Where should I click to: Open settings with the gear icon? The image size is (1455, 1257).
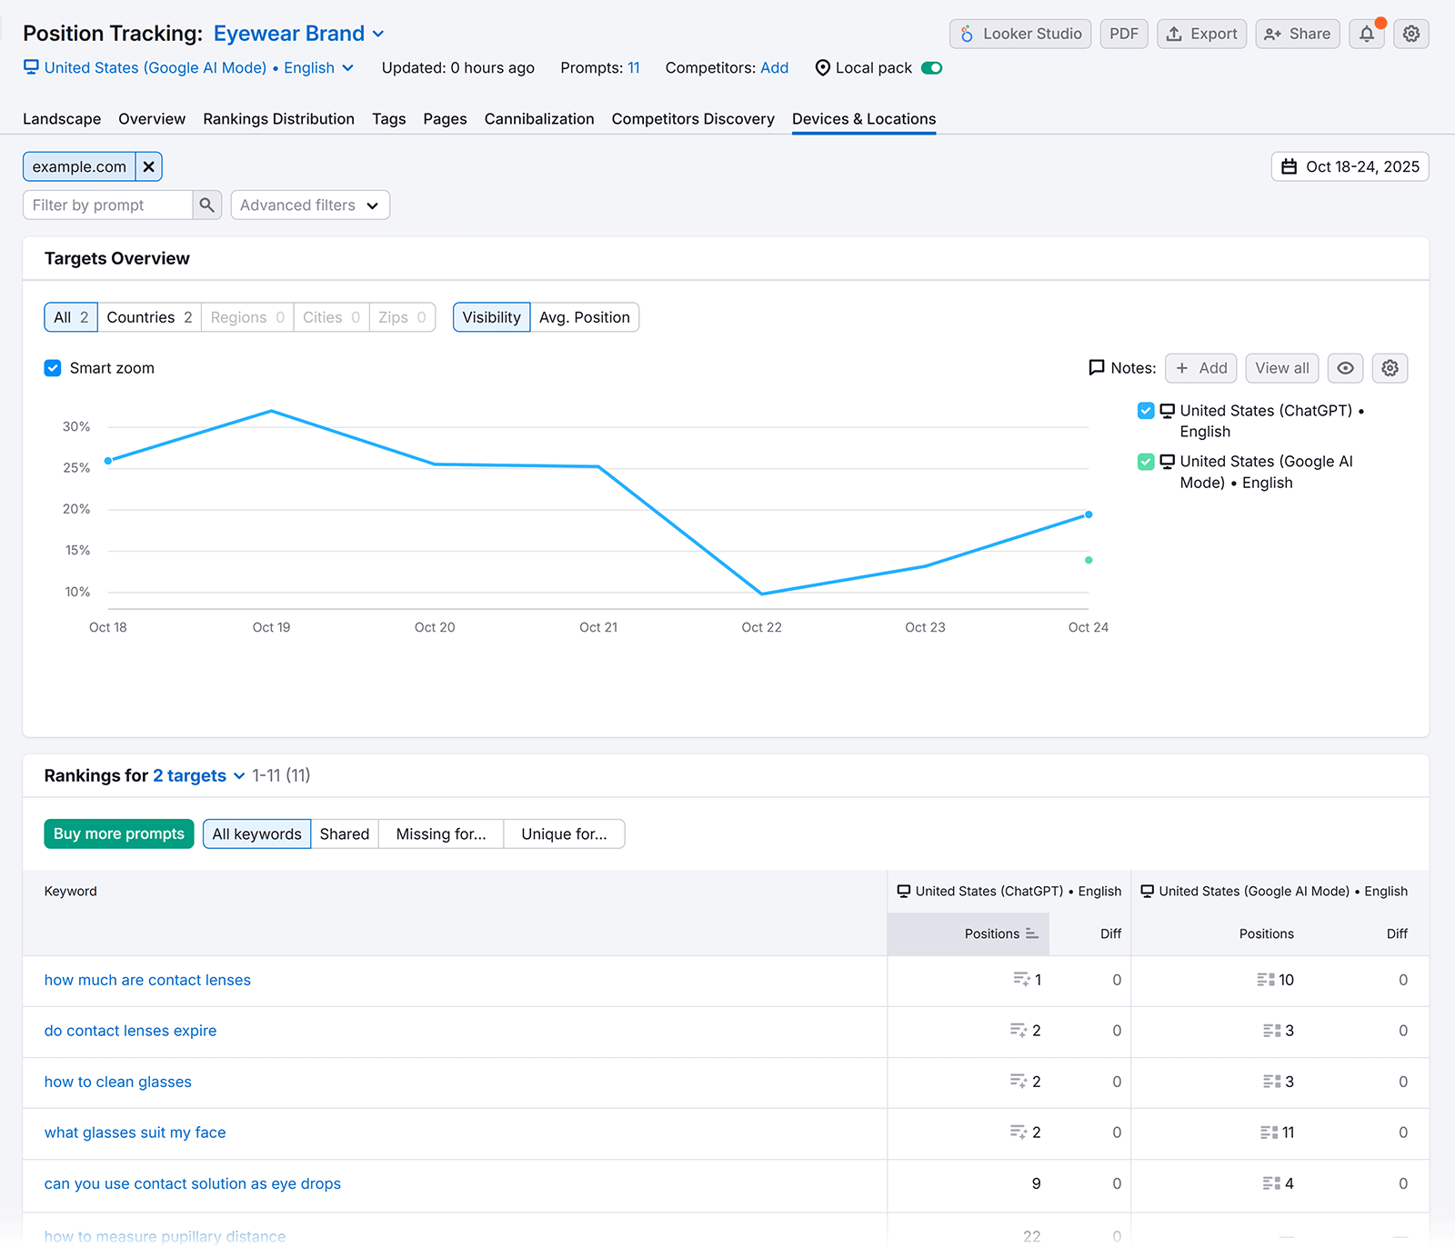pyautogui.click(x=1410, y=34)
